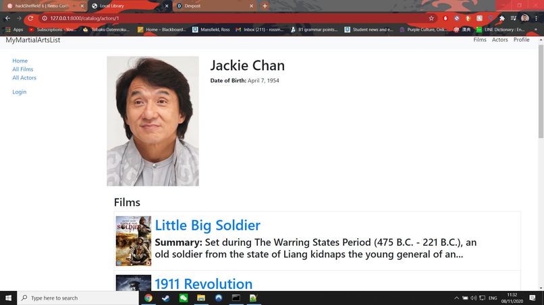Open the battery tray icon
The width and height of the screenshot is (544, 305).
[465, 298]
